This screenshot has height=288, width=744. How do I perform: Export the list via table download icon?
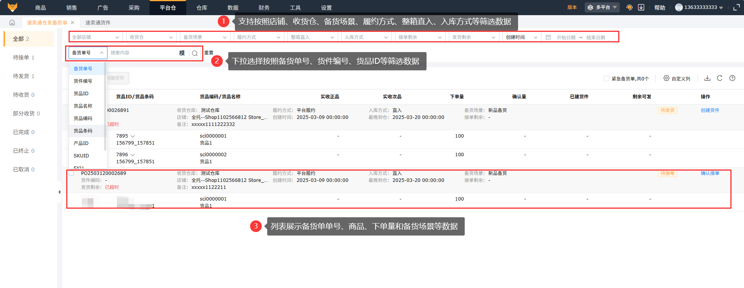[x=707, y=78]
